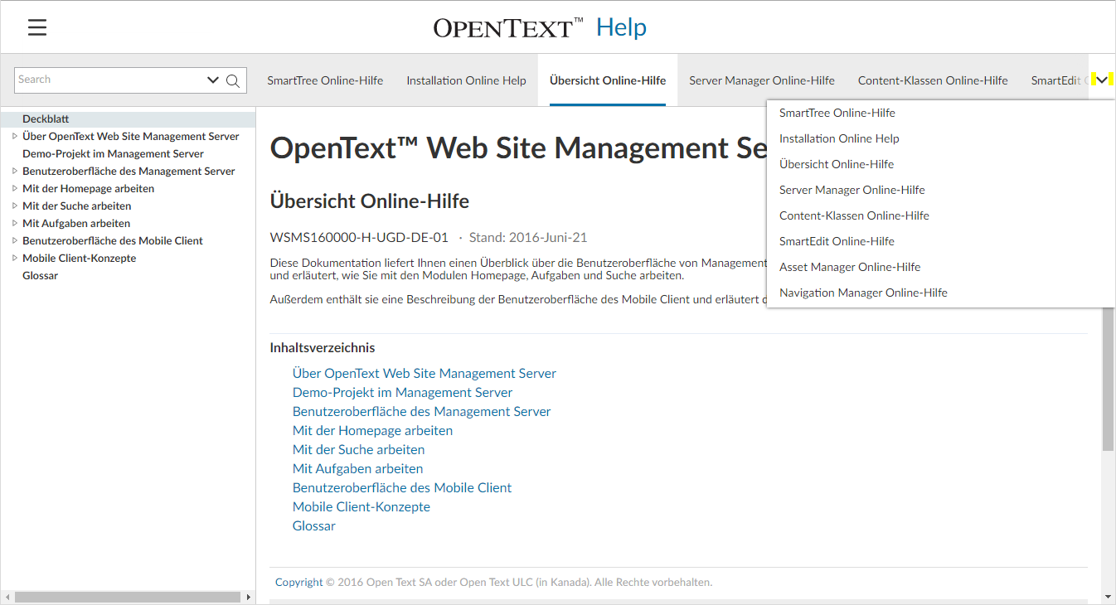Click the content scroll down arrow
The image size is (1116, 605).
tap(1109, 597)
